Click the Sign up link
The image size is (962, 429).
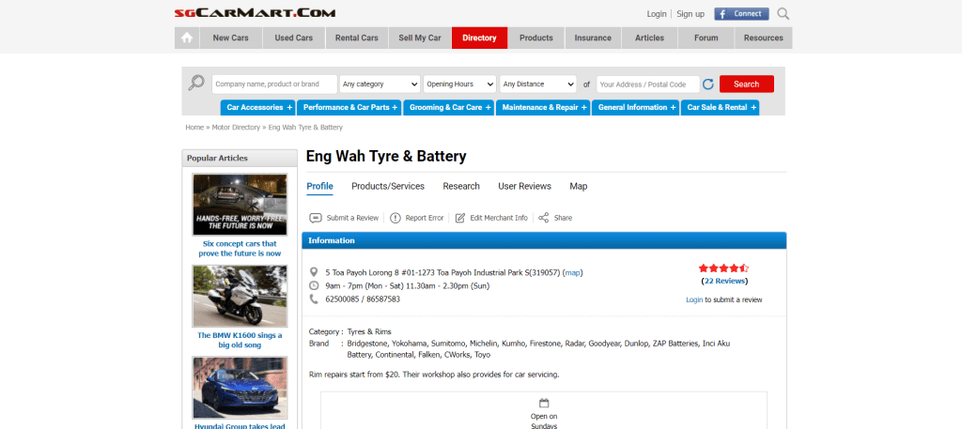[690, 13]
